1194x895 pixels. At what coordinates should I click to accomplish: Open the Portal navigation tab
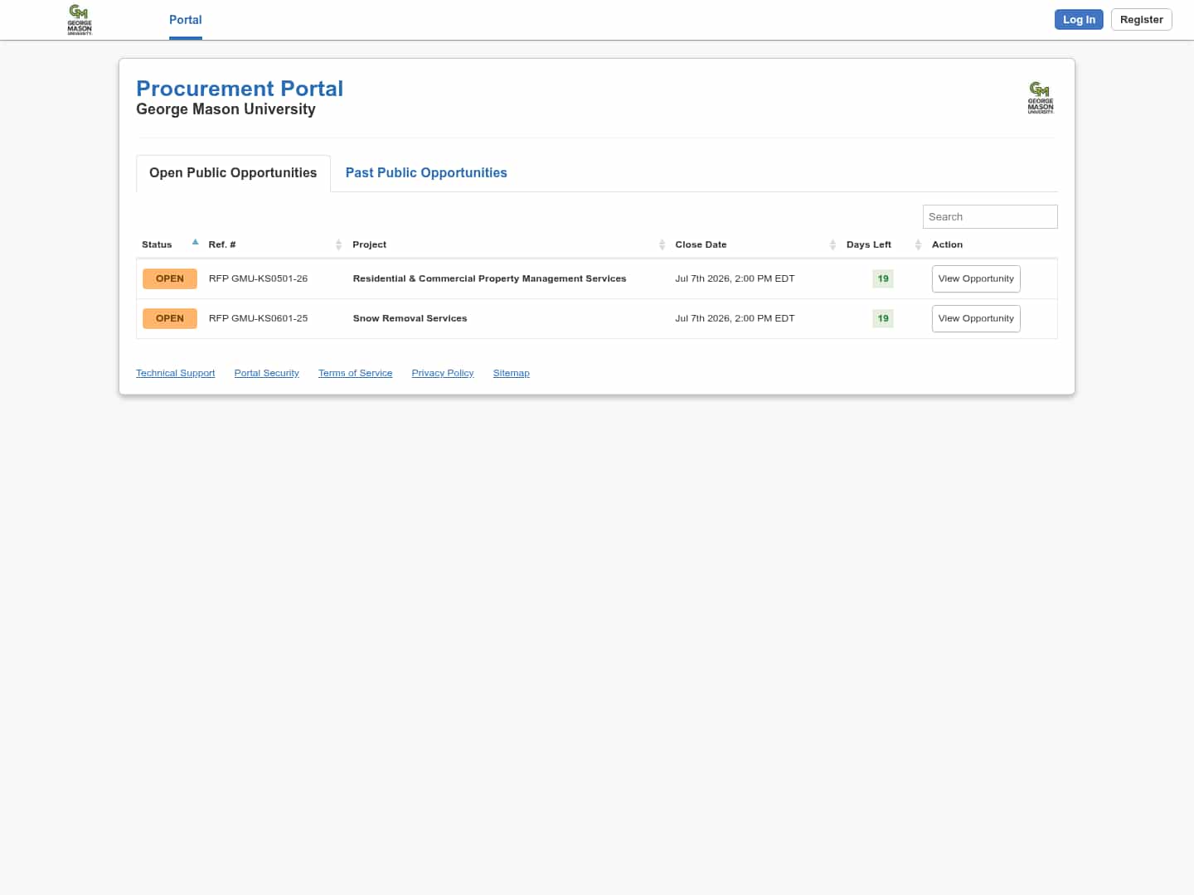[186, 20]
